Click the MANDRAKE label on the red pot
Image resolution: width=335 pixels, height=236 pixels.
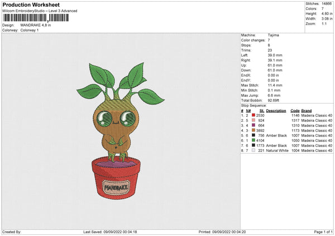coord(116,188)
